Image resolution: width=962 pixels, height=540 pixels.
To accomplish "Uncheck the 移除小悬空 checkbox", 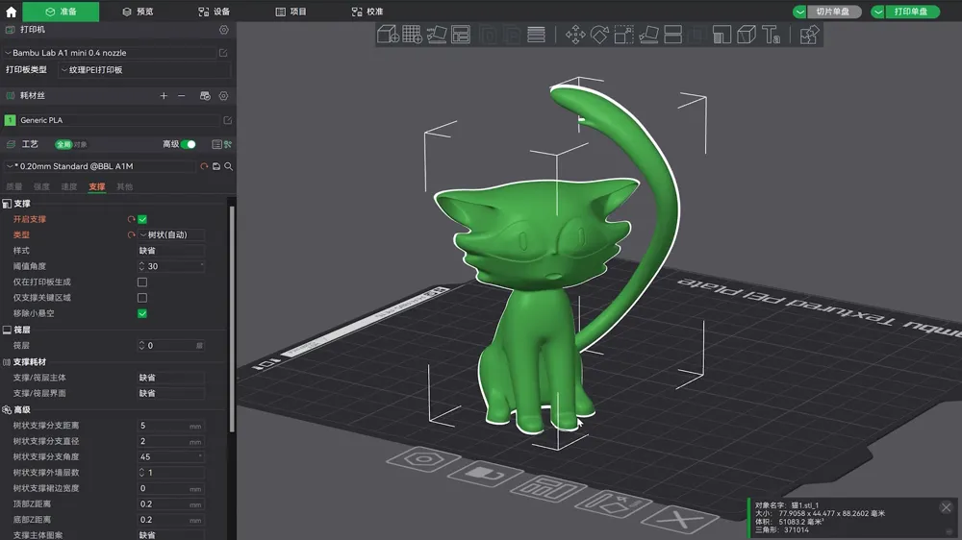I will click(x=142, y=313).
